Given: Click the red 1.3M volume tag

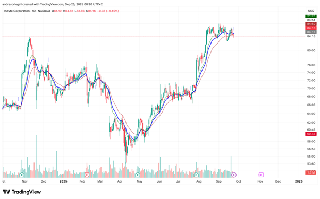Looking at the screenshot, I should (311, 172).
